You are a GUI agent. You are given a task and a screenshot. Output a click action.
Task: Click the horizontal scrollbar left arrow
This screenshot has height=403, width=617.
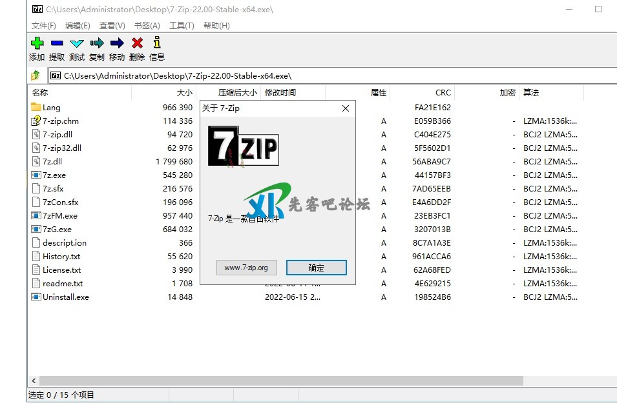(34, 381)
